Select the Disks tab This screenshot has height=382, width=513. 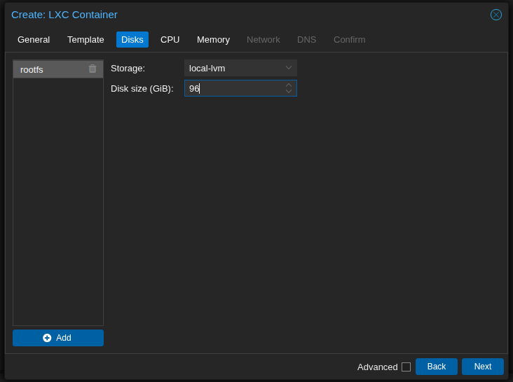tap(132, 39)
